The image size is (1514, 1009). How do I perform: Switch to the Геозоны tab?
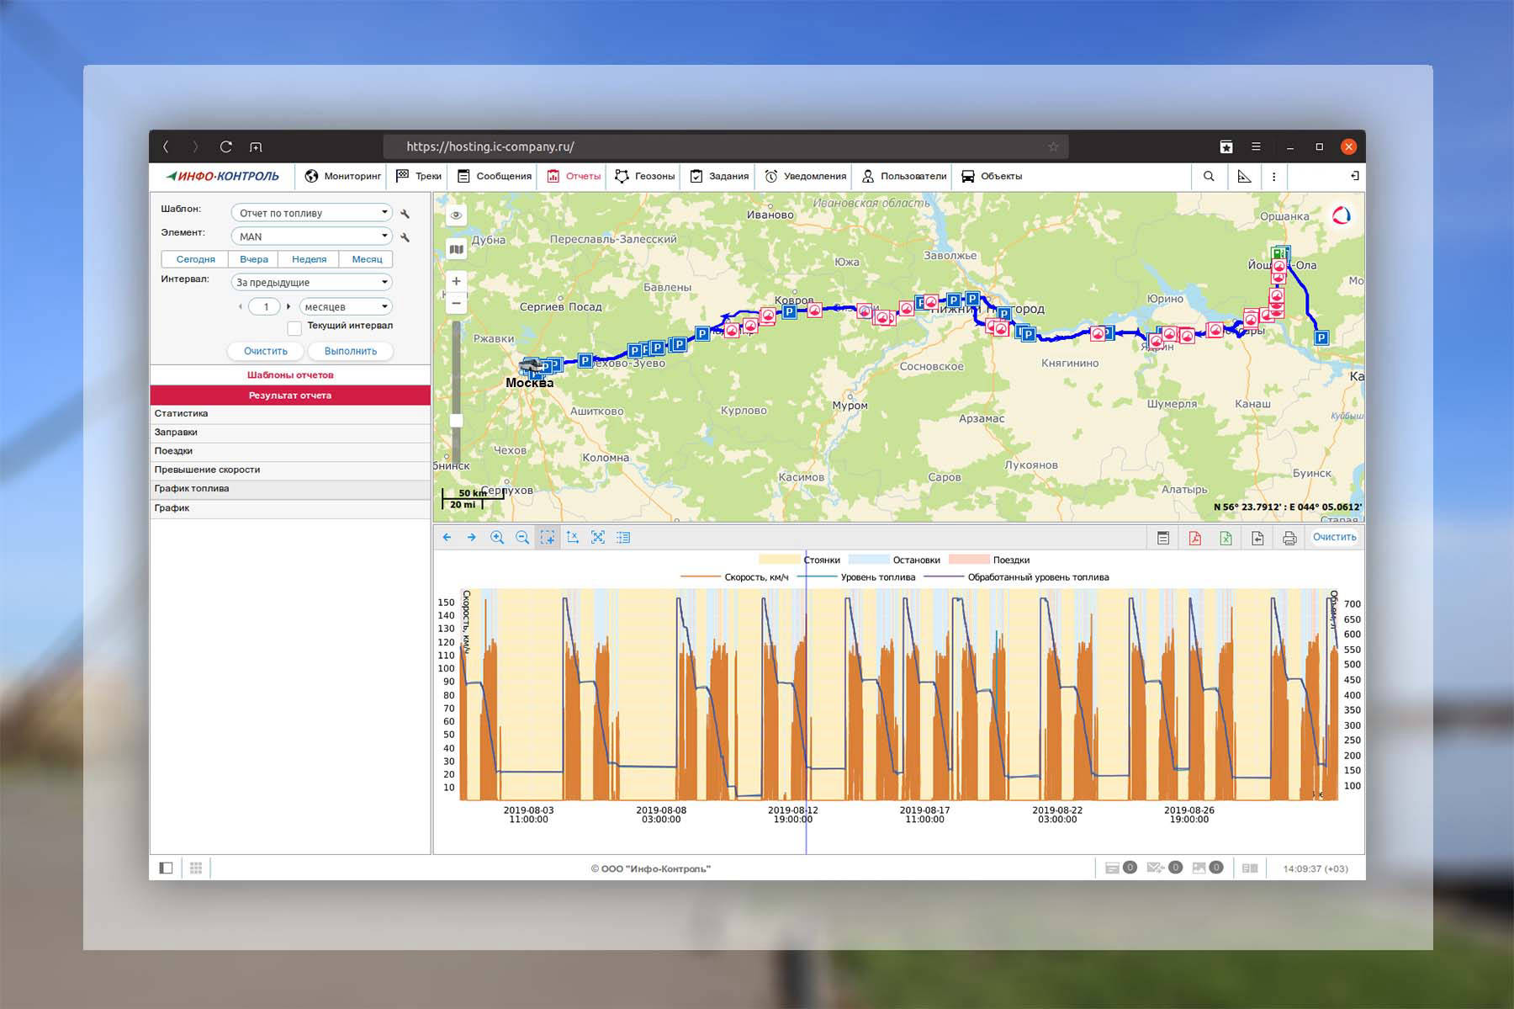pyautogui.click(x=645, y=176)
